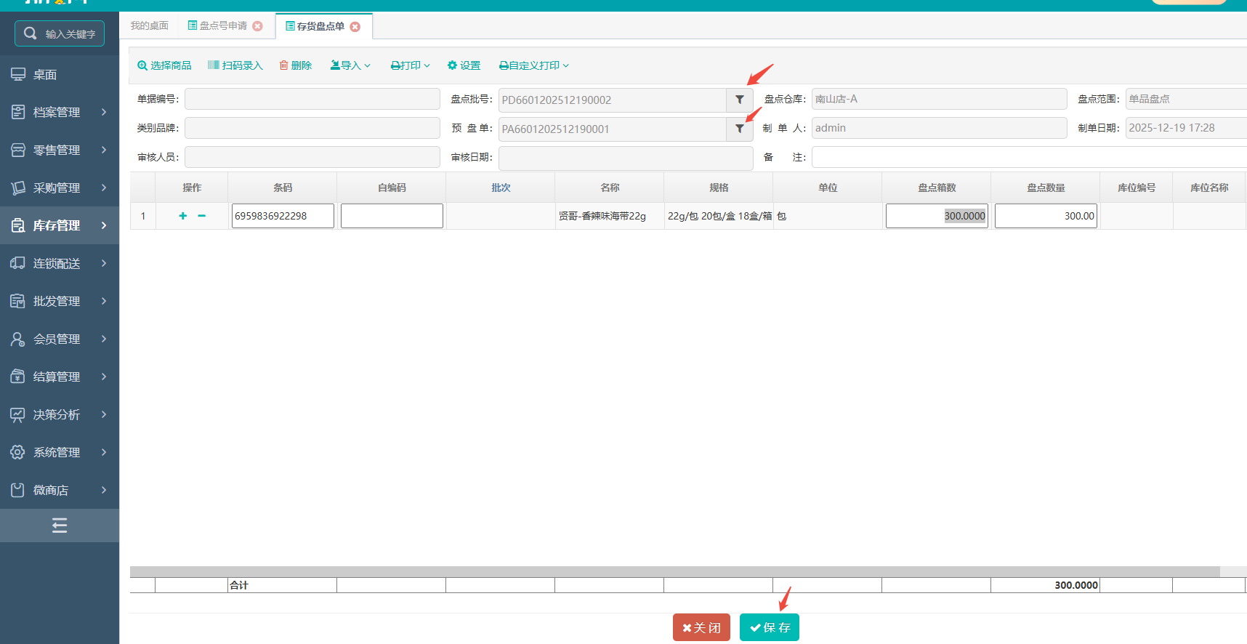Open the 库存管理 sidebar icon
Image resolution: width=1247 pixels, height=644 pixels.
(18, 225)
